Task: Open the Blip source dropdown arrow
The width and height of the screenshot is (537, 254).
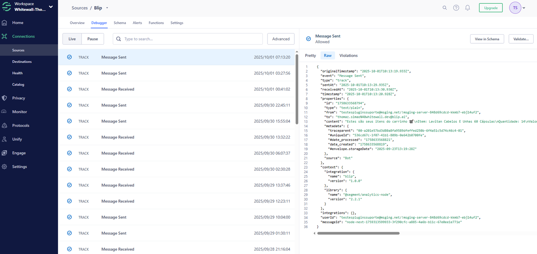Action: pyautogui.click(x=107, y=8)
